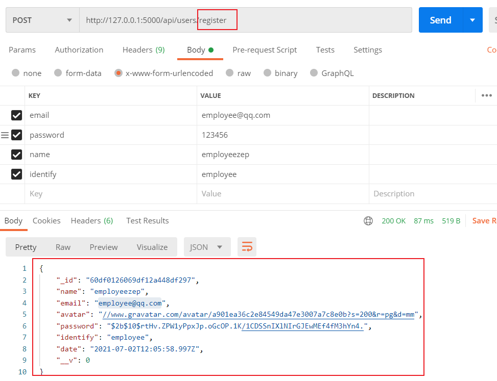Open the response Headers (6) tab
497x381 pixels.
[x=92, y=221]
